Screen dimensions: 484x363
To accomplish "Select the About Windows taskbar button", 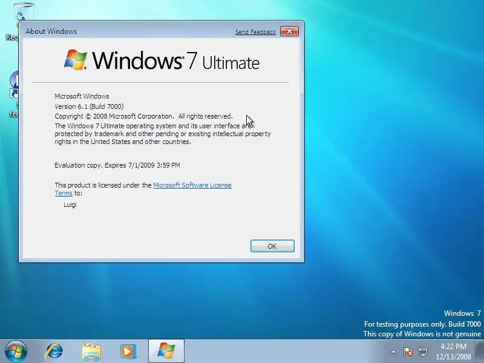I will pos(166,352).
